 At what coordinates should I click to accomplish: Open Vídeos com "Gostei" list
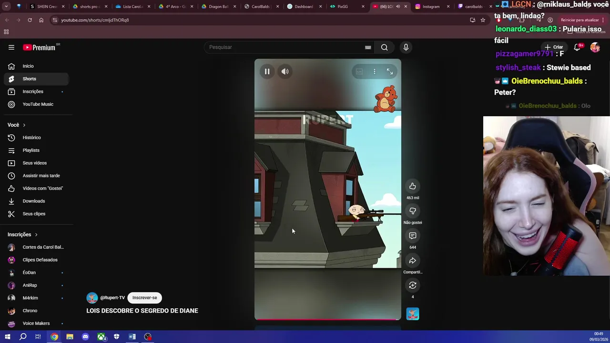tap(36, 188)
